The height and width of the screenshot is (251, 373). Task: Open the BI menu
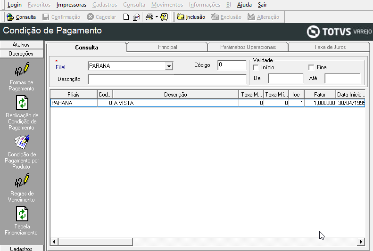228,5
